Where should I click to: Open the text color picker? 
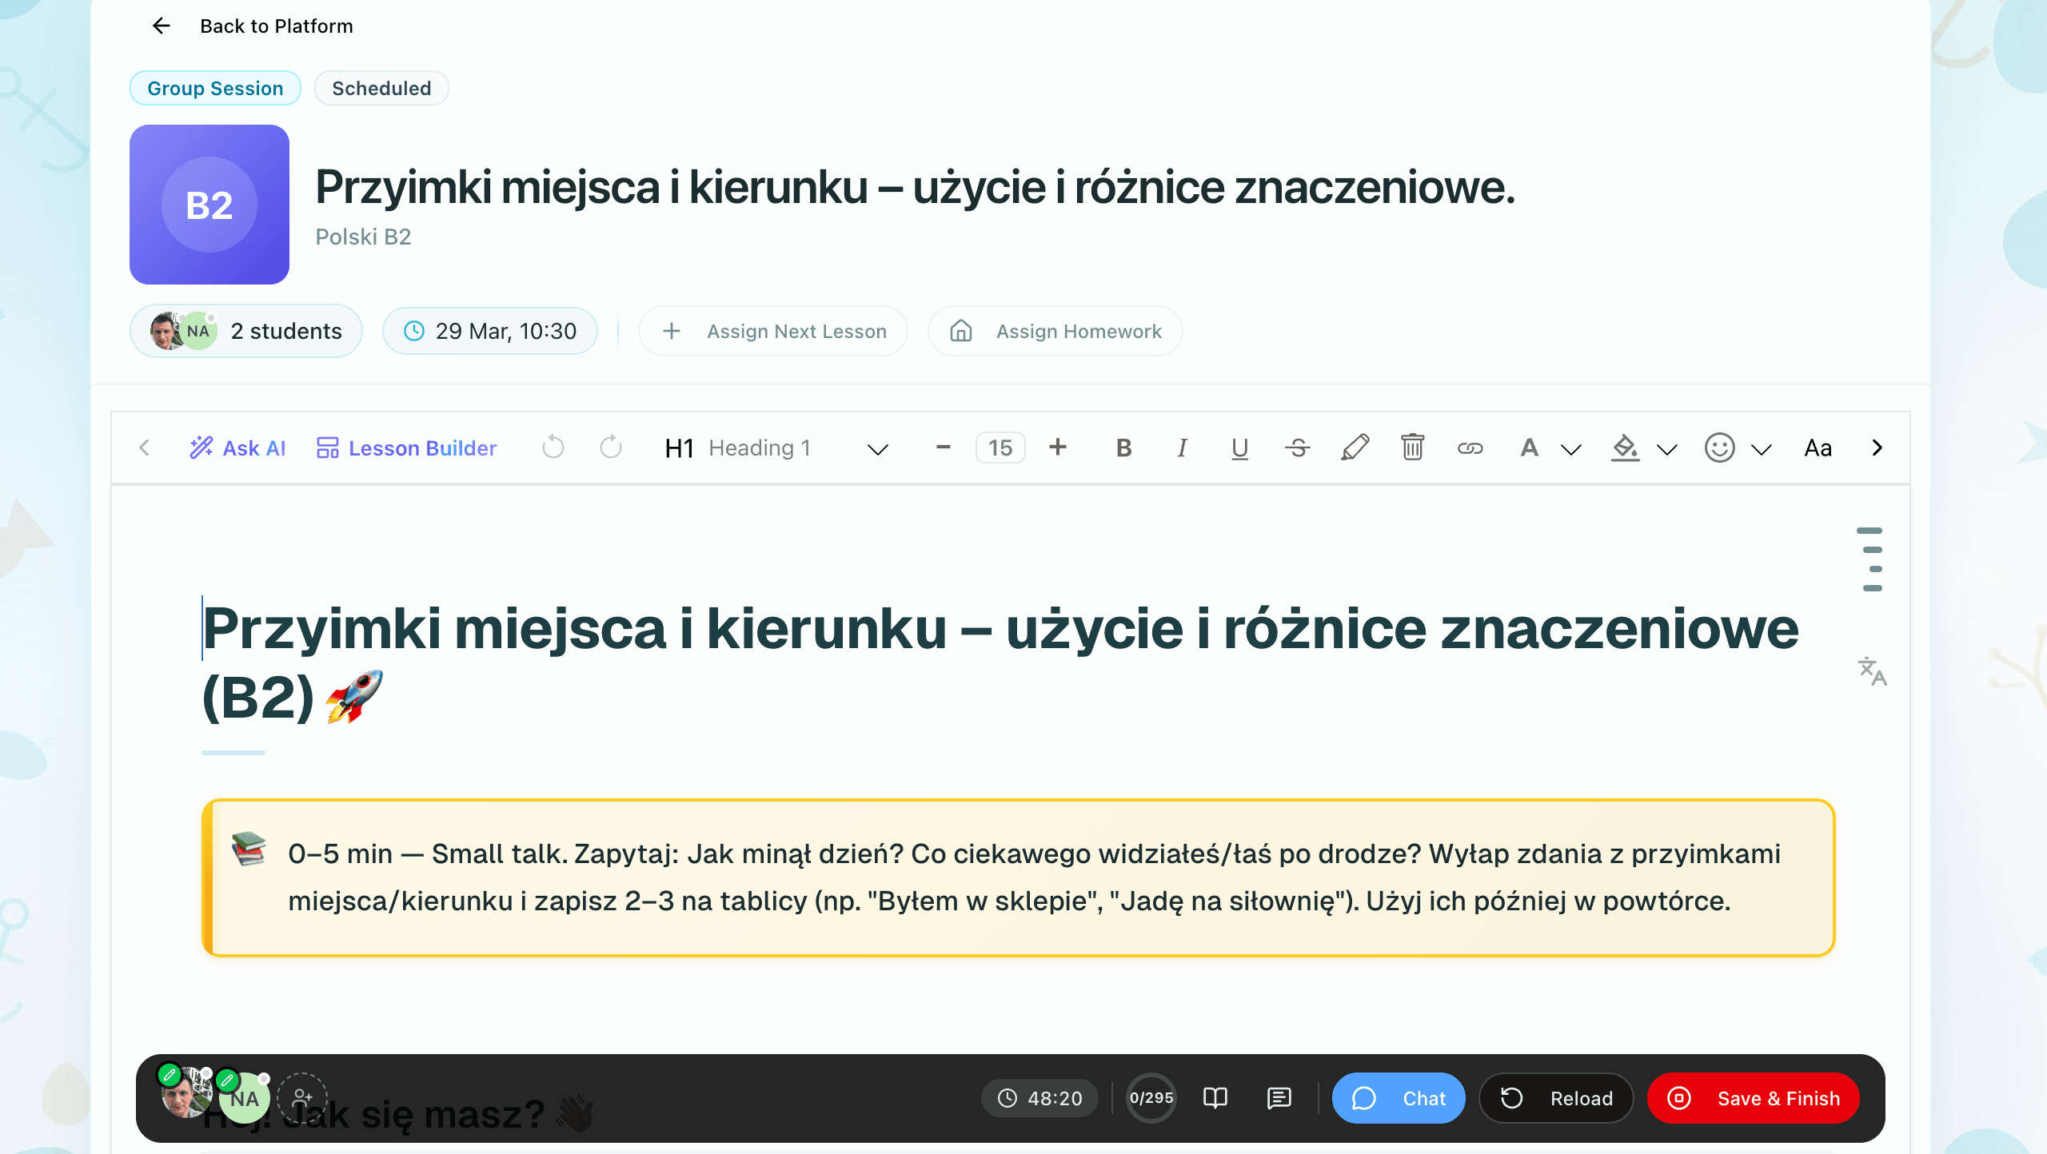tap(1530, 448)
